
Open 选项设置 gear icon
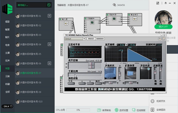click(117, 110)
